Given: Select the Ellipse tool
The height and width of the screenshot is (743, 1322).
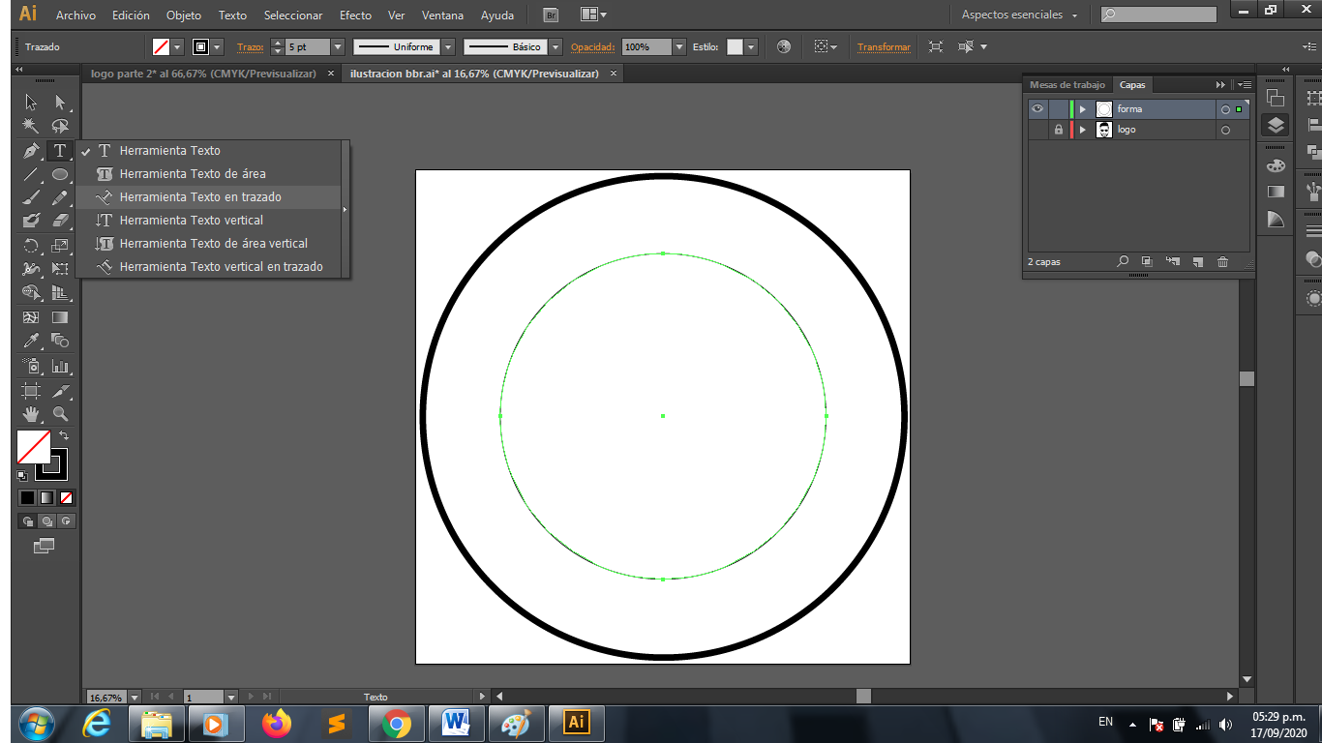Looking at the screenshot, I should [60, 174].
